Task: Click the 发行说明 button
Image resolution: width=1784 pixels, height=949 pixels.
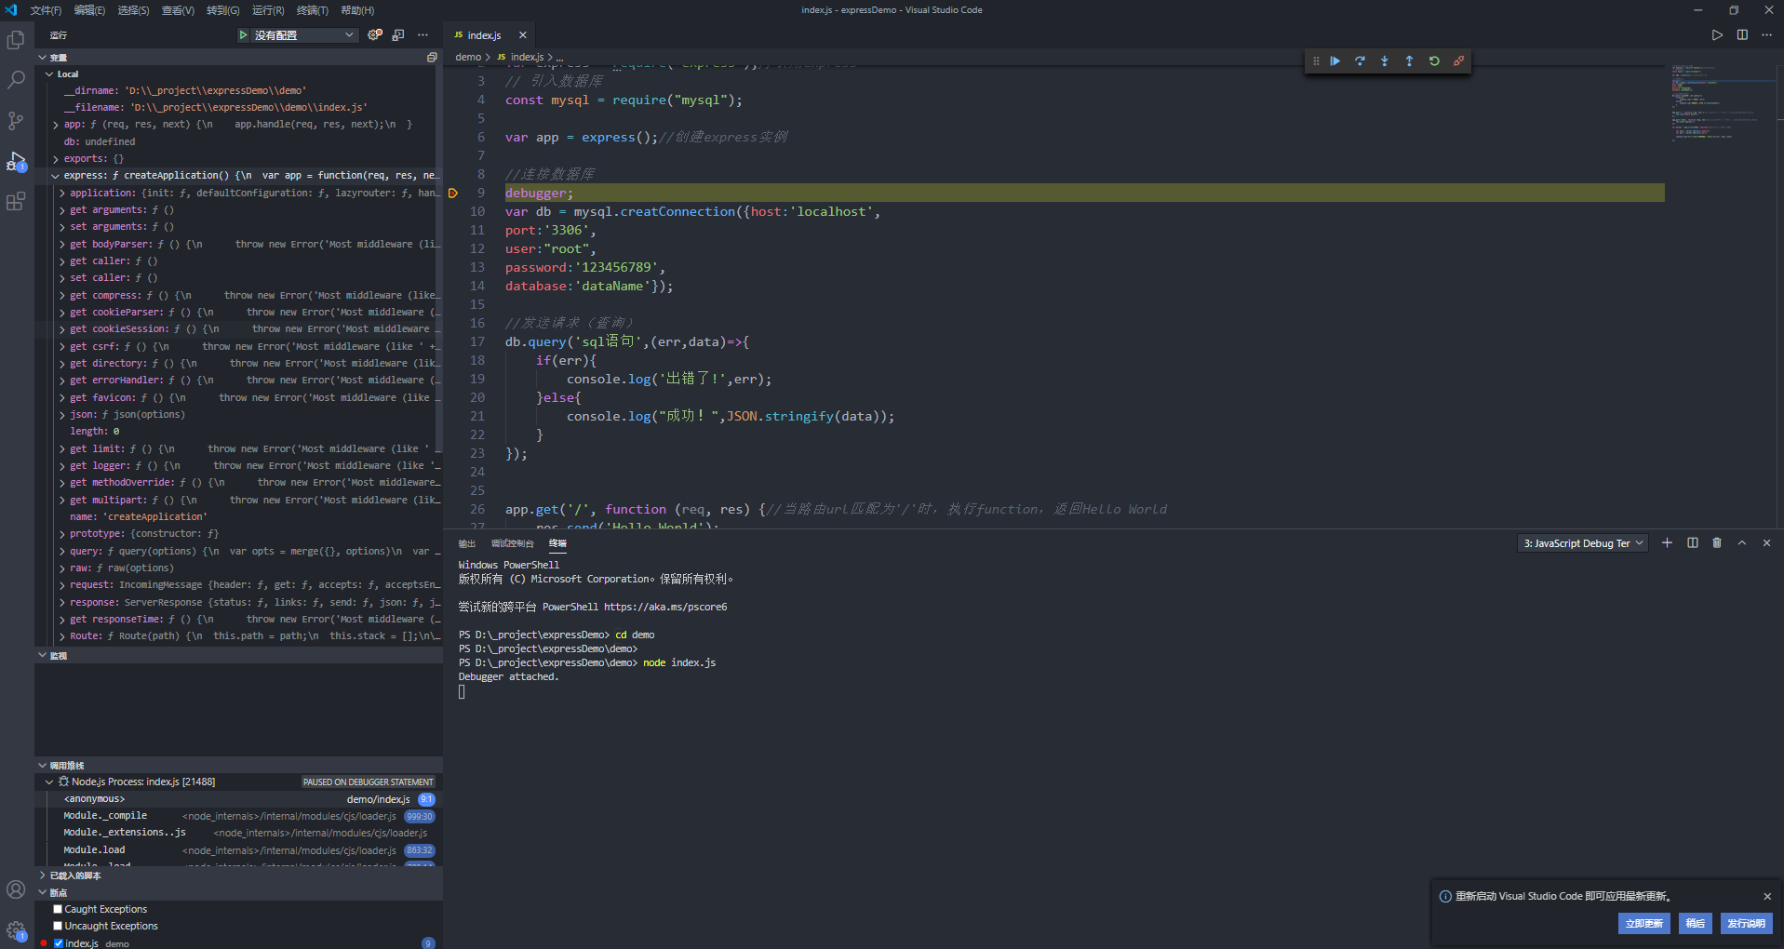Action: point(1746,923)
